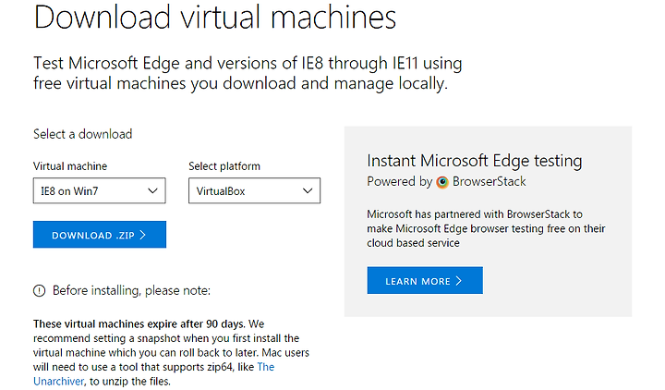Click the exclamation circle notice icon

pos(39,291)
